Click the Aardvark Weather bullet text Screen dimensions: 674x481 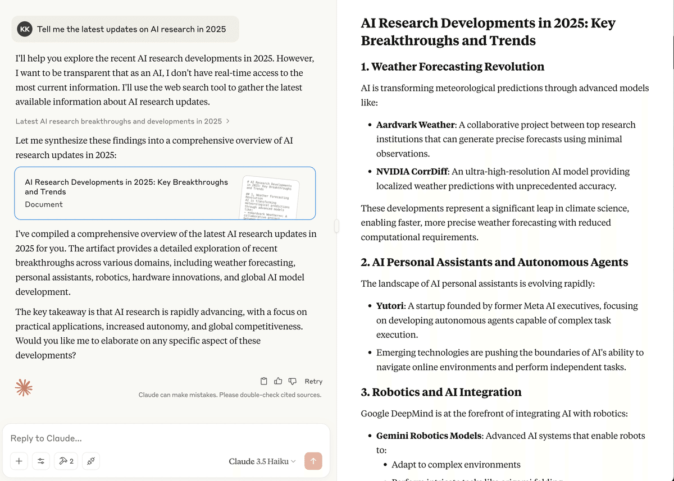point(506,139)
